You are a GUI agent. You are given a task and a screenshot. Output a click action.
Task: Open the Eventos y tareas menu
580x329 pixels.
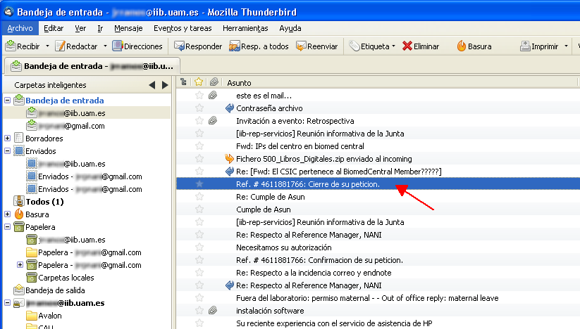pyautogui.click(x=183, y=28)
